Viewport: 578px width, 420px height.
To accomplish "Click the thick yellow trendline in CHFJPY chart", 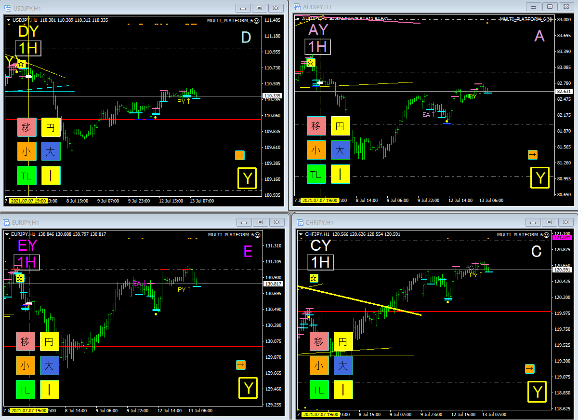I will pyautogui.click(x=359, y=300).
